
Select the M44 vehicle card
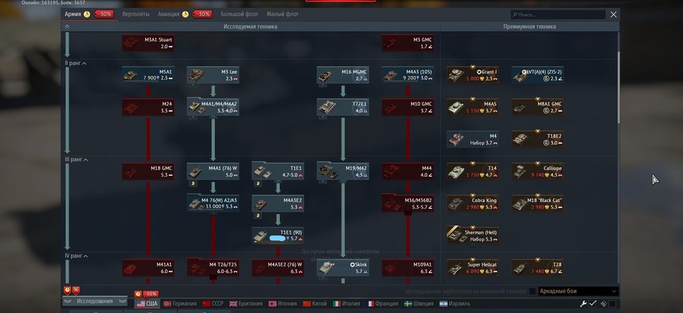408,171
